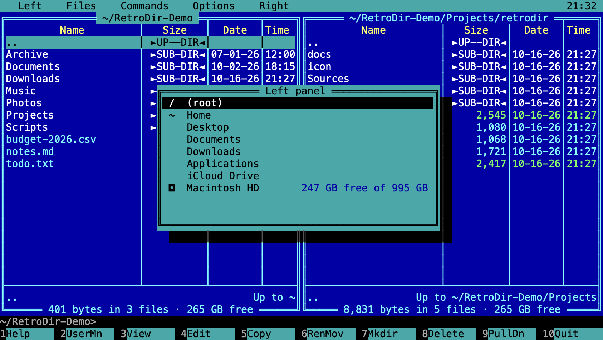Click the F7 Mkdir button

coord(389,334)
